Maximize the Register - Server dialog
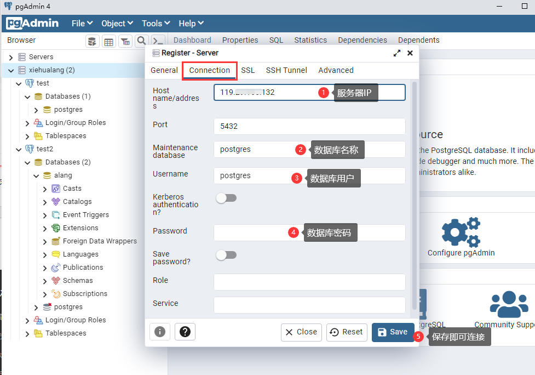 pos(397,53)
